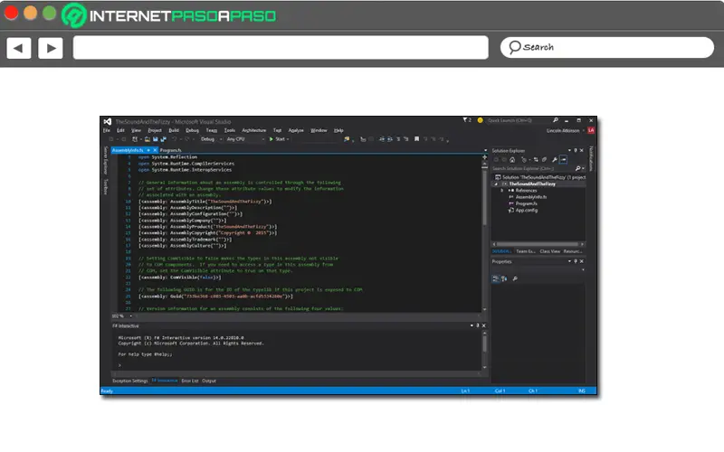Select Program.fs in Solution Explorer
The image size is (724, 452).
[527, 203]
